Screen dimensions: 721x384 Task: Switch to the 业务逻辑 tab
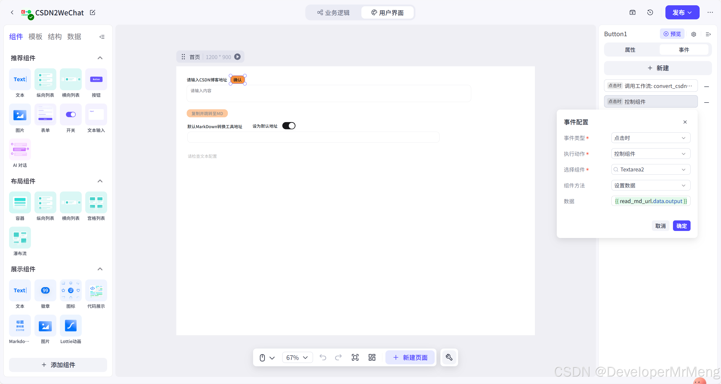pyautogui.click(x=333, y=13)
